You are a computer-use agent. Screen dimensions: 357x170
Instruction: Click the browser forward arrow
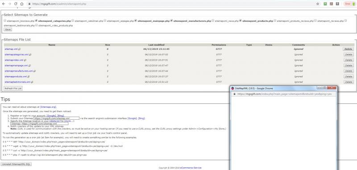click(9, 4)
